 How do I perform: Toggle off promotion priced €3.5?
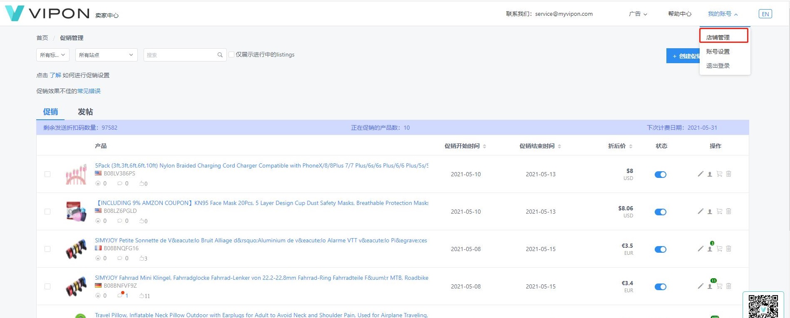pos(661,249)
